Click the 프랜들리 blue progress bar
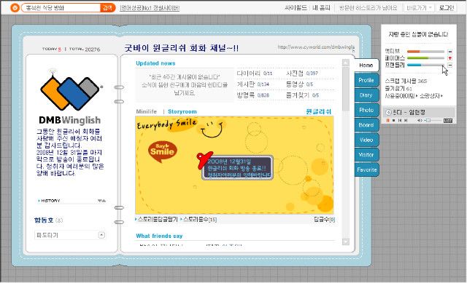467x283 pixels. [x=425, y=65]
